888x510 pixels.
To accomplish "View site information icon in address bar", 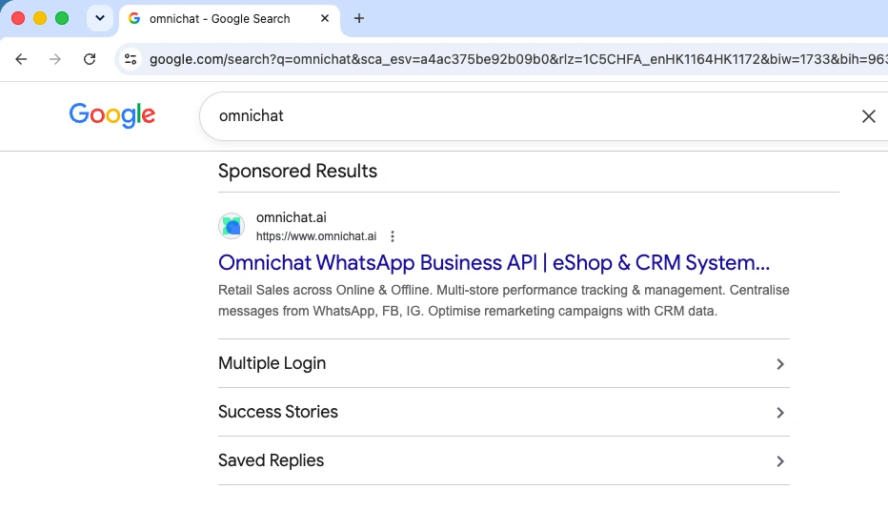I will tap(131, 59).
